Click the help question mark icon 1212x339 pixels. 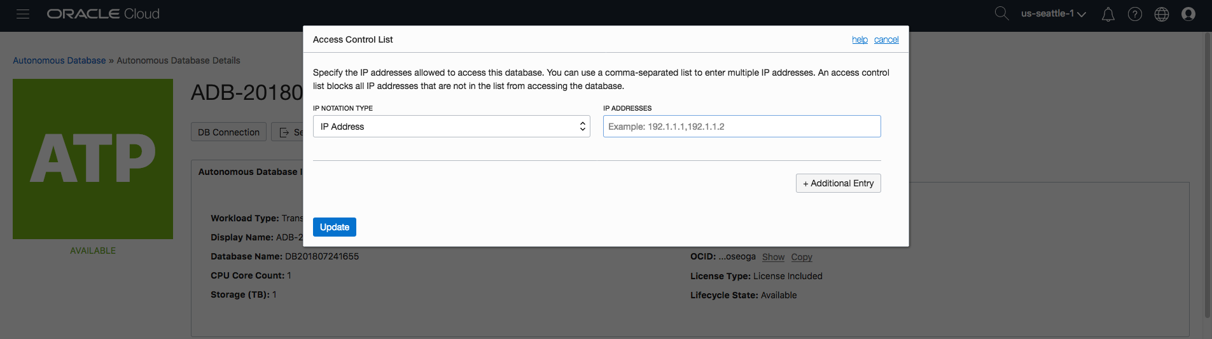tap(1134, 14)
